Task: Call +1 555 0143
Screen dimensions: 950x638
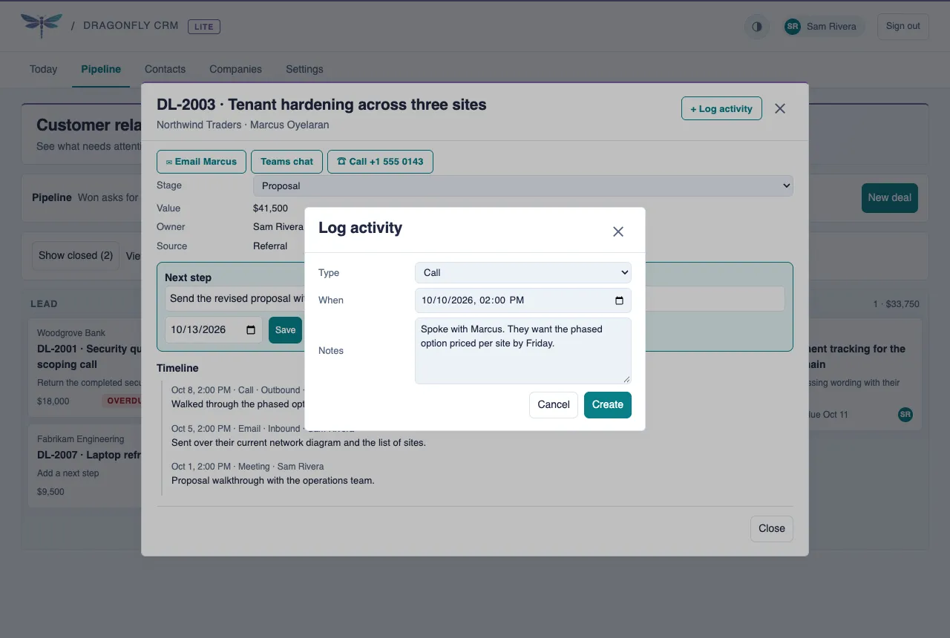Action: click(x=380, y=162)
